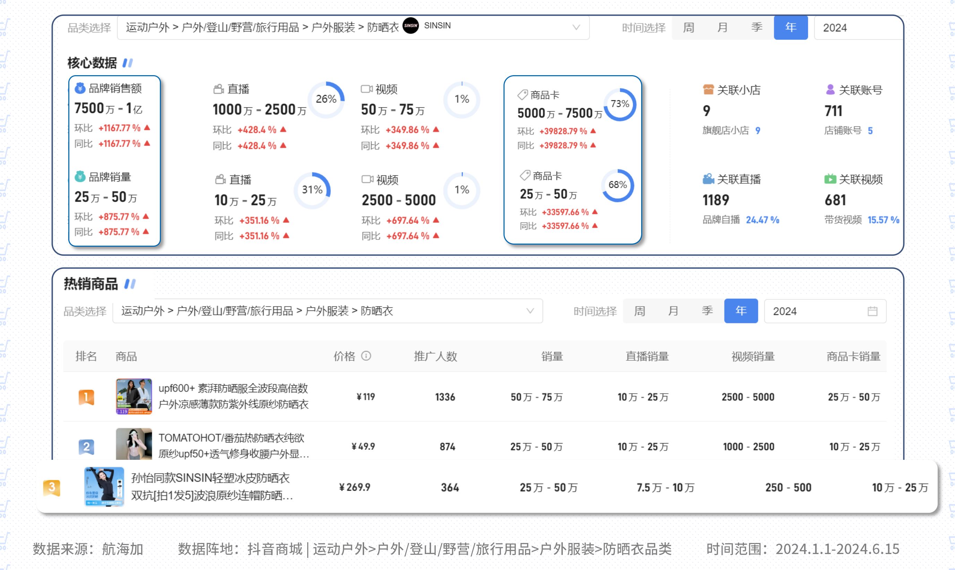
Task: Select 月 in the hot products time selector
Action: [673, 311]
